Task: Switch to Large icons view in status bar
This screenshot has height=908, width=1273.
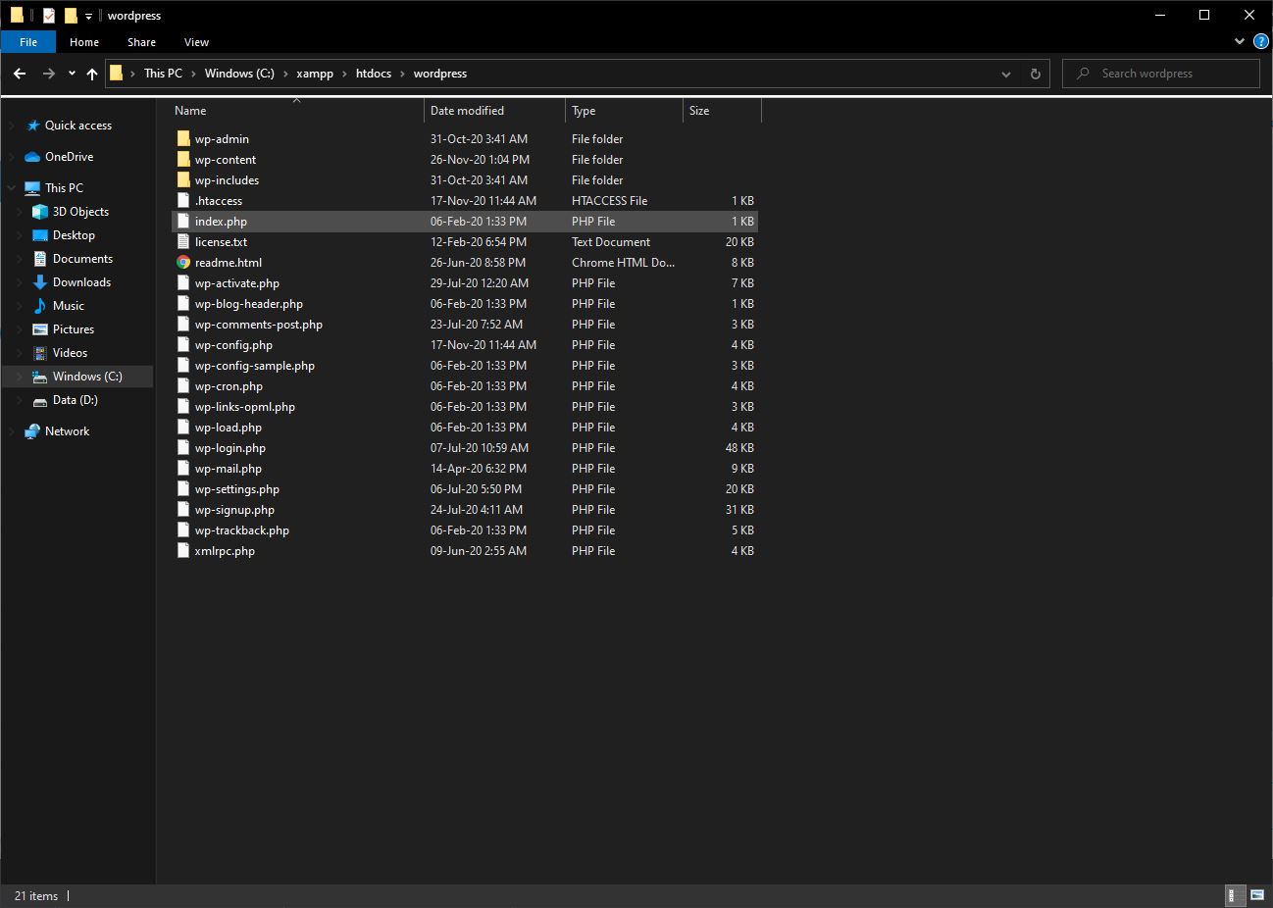Action: coord(1256,895)
